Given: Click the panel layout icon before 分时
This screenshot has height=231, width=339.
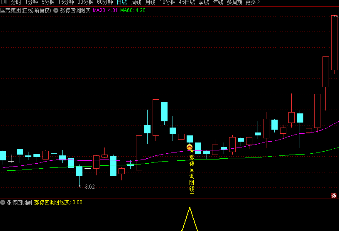Looking at the screenshot, I should pyautogui.click(x=4, y=2).
